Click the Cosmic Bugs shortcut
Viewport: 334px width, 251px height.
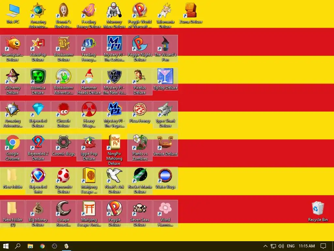(64, 145)
